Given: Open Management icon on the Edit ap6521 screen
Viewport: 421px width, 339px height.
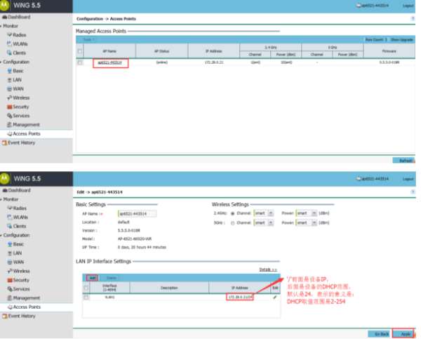Looking at the screenshot, I should pos(10,298).
